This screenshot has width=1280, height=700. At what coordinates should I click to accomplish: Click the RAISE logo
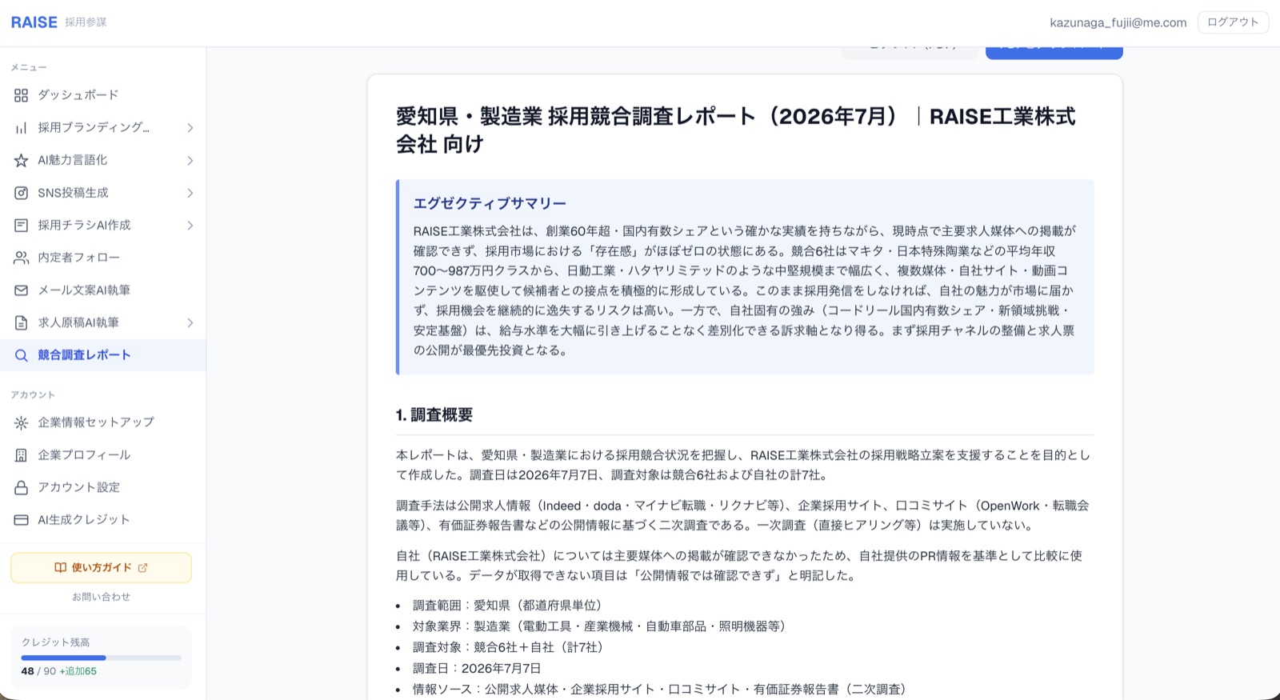point(34,22)
